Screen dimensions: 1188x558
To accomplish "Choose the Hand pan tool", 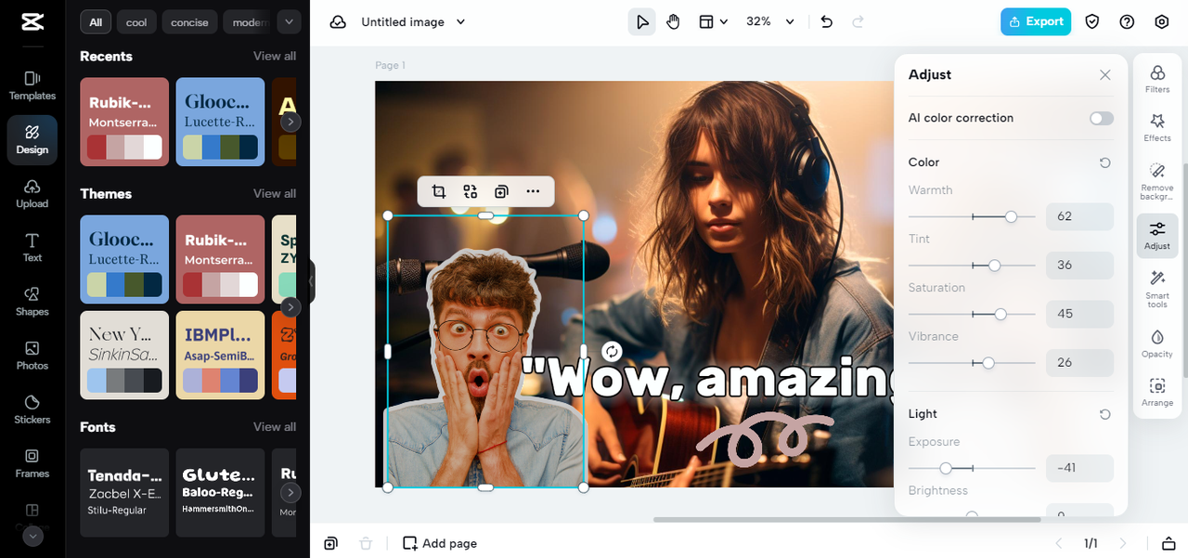I will point(673,21).
